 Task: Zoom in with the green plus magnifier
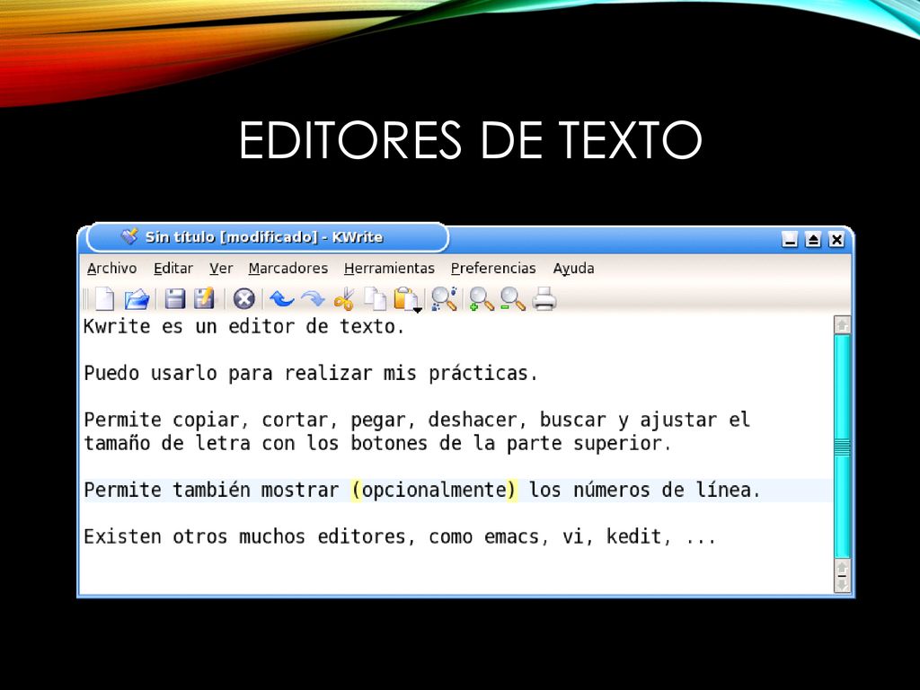coord(482,298)
